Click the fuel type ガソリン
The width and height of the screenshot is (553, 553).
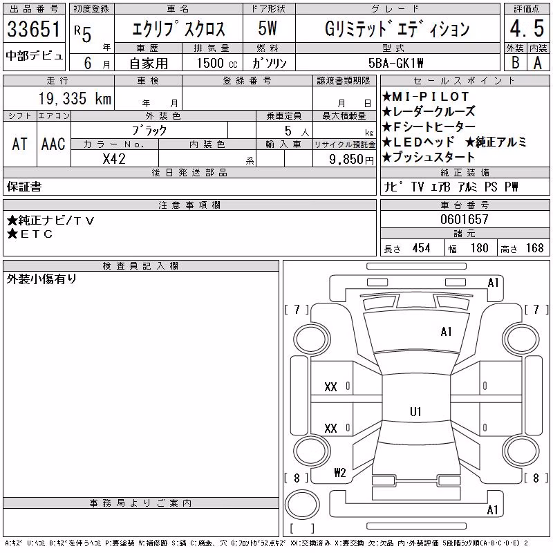coord(270,63)
